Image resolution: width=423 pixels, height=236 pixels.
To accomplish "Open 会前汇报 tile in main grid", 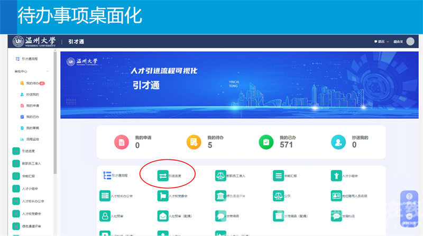I will point(284,176).
